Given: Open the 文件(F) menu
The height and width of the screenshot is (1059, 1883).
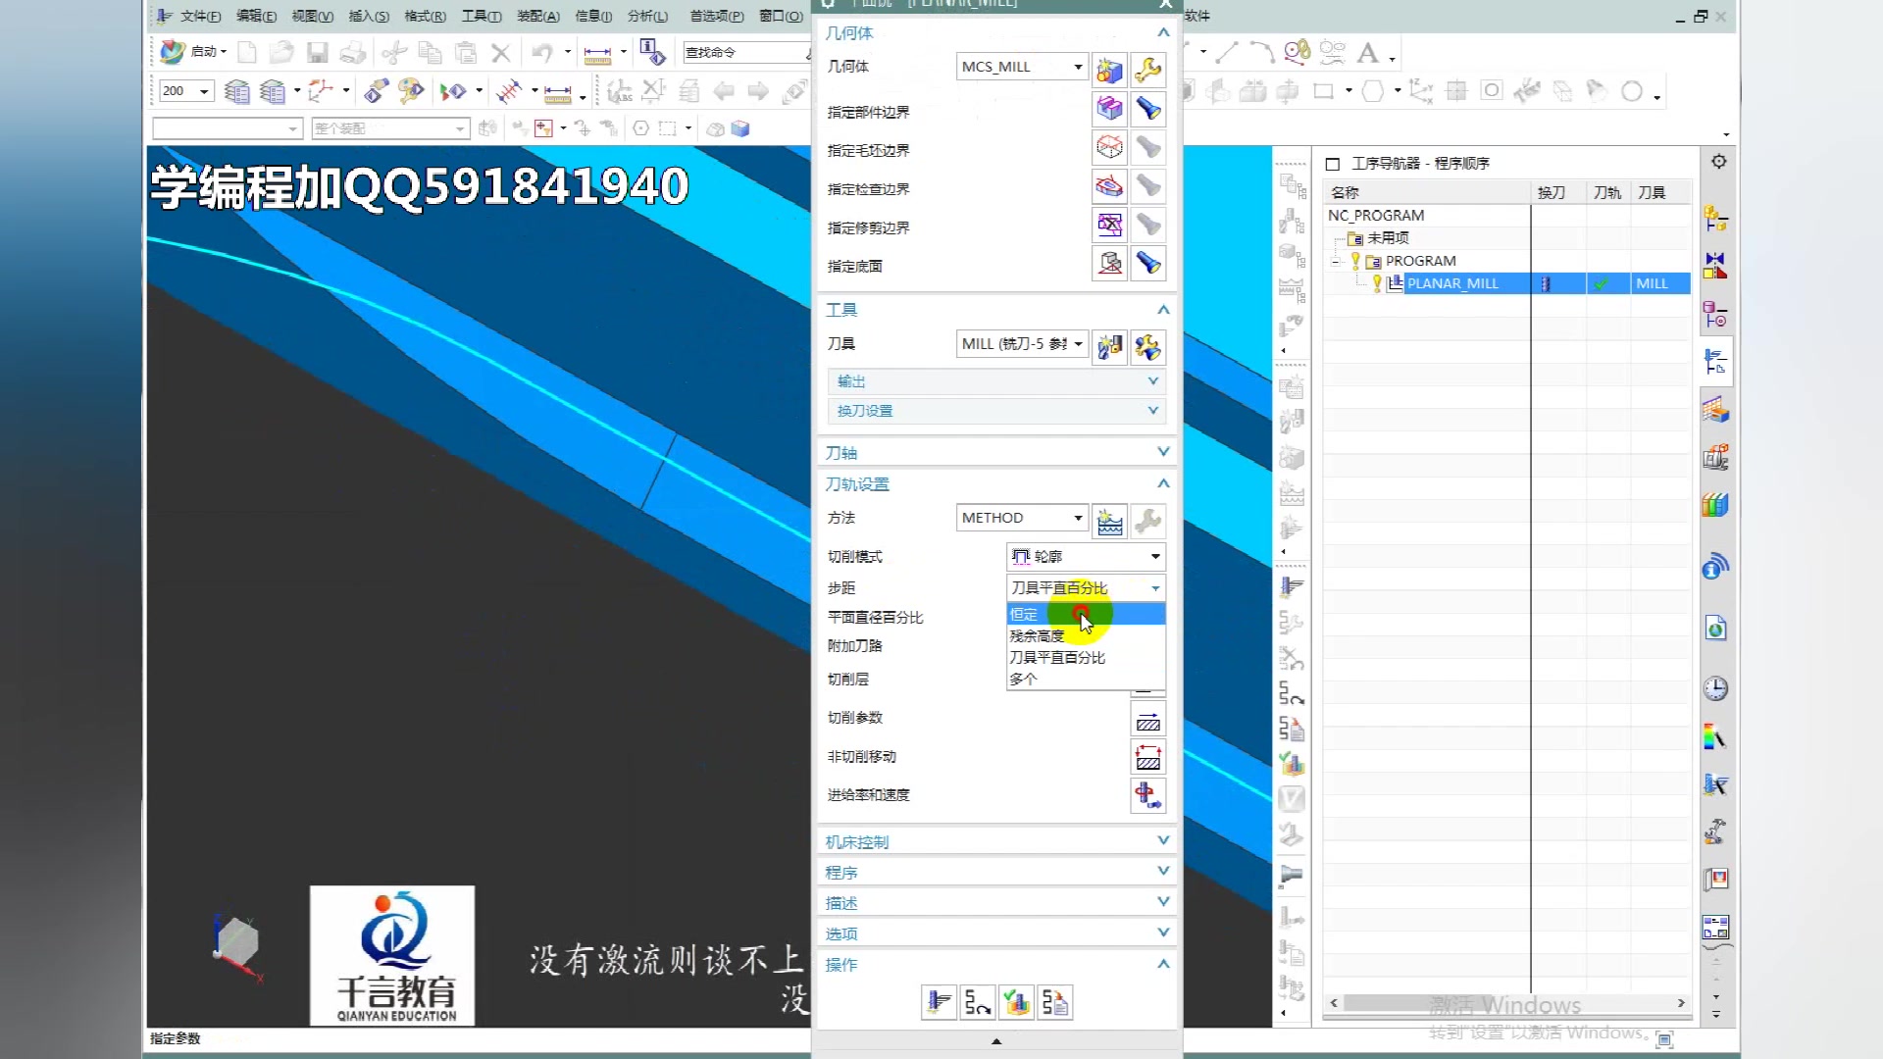Looking at the screenshot, I should pos(200,16).
